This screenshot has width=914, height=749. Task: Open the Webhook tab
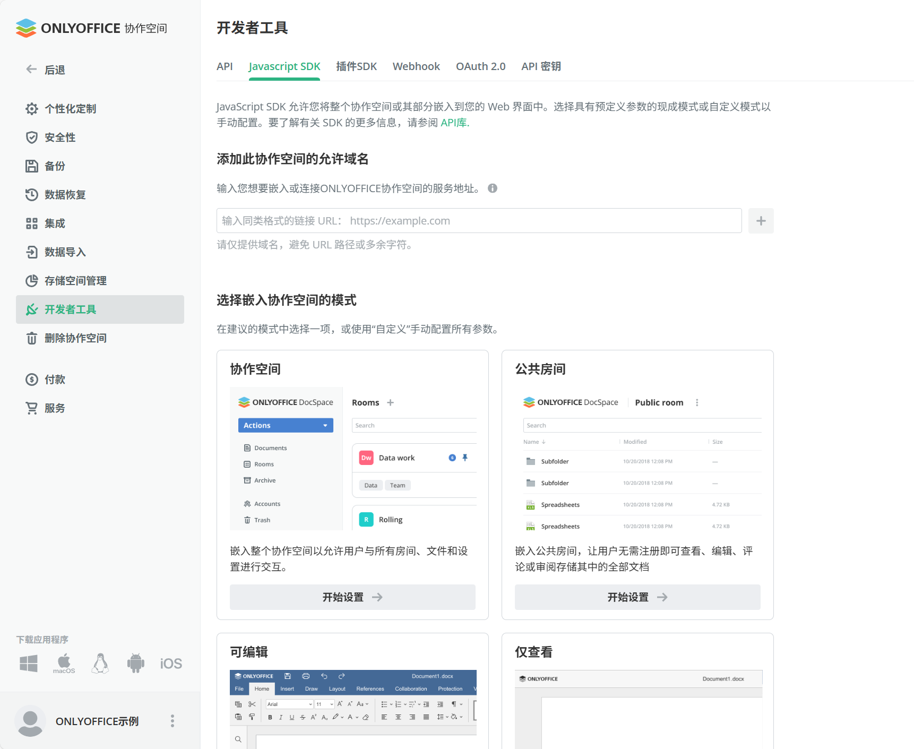click(x=416, y=66)
